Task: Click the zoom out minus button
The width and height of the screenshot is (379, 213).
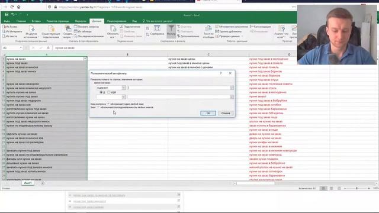Action: (345, 188)
